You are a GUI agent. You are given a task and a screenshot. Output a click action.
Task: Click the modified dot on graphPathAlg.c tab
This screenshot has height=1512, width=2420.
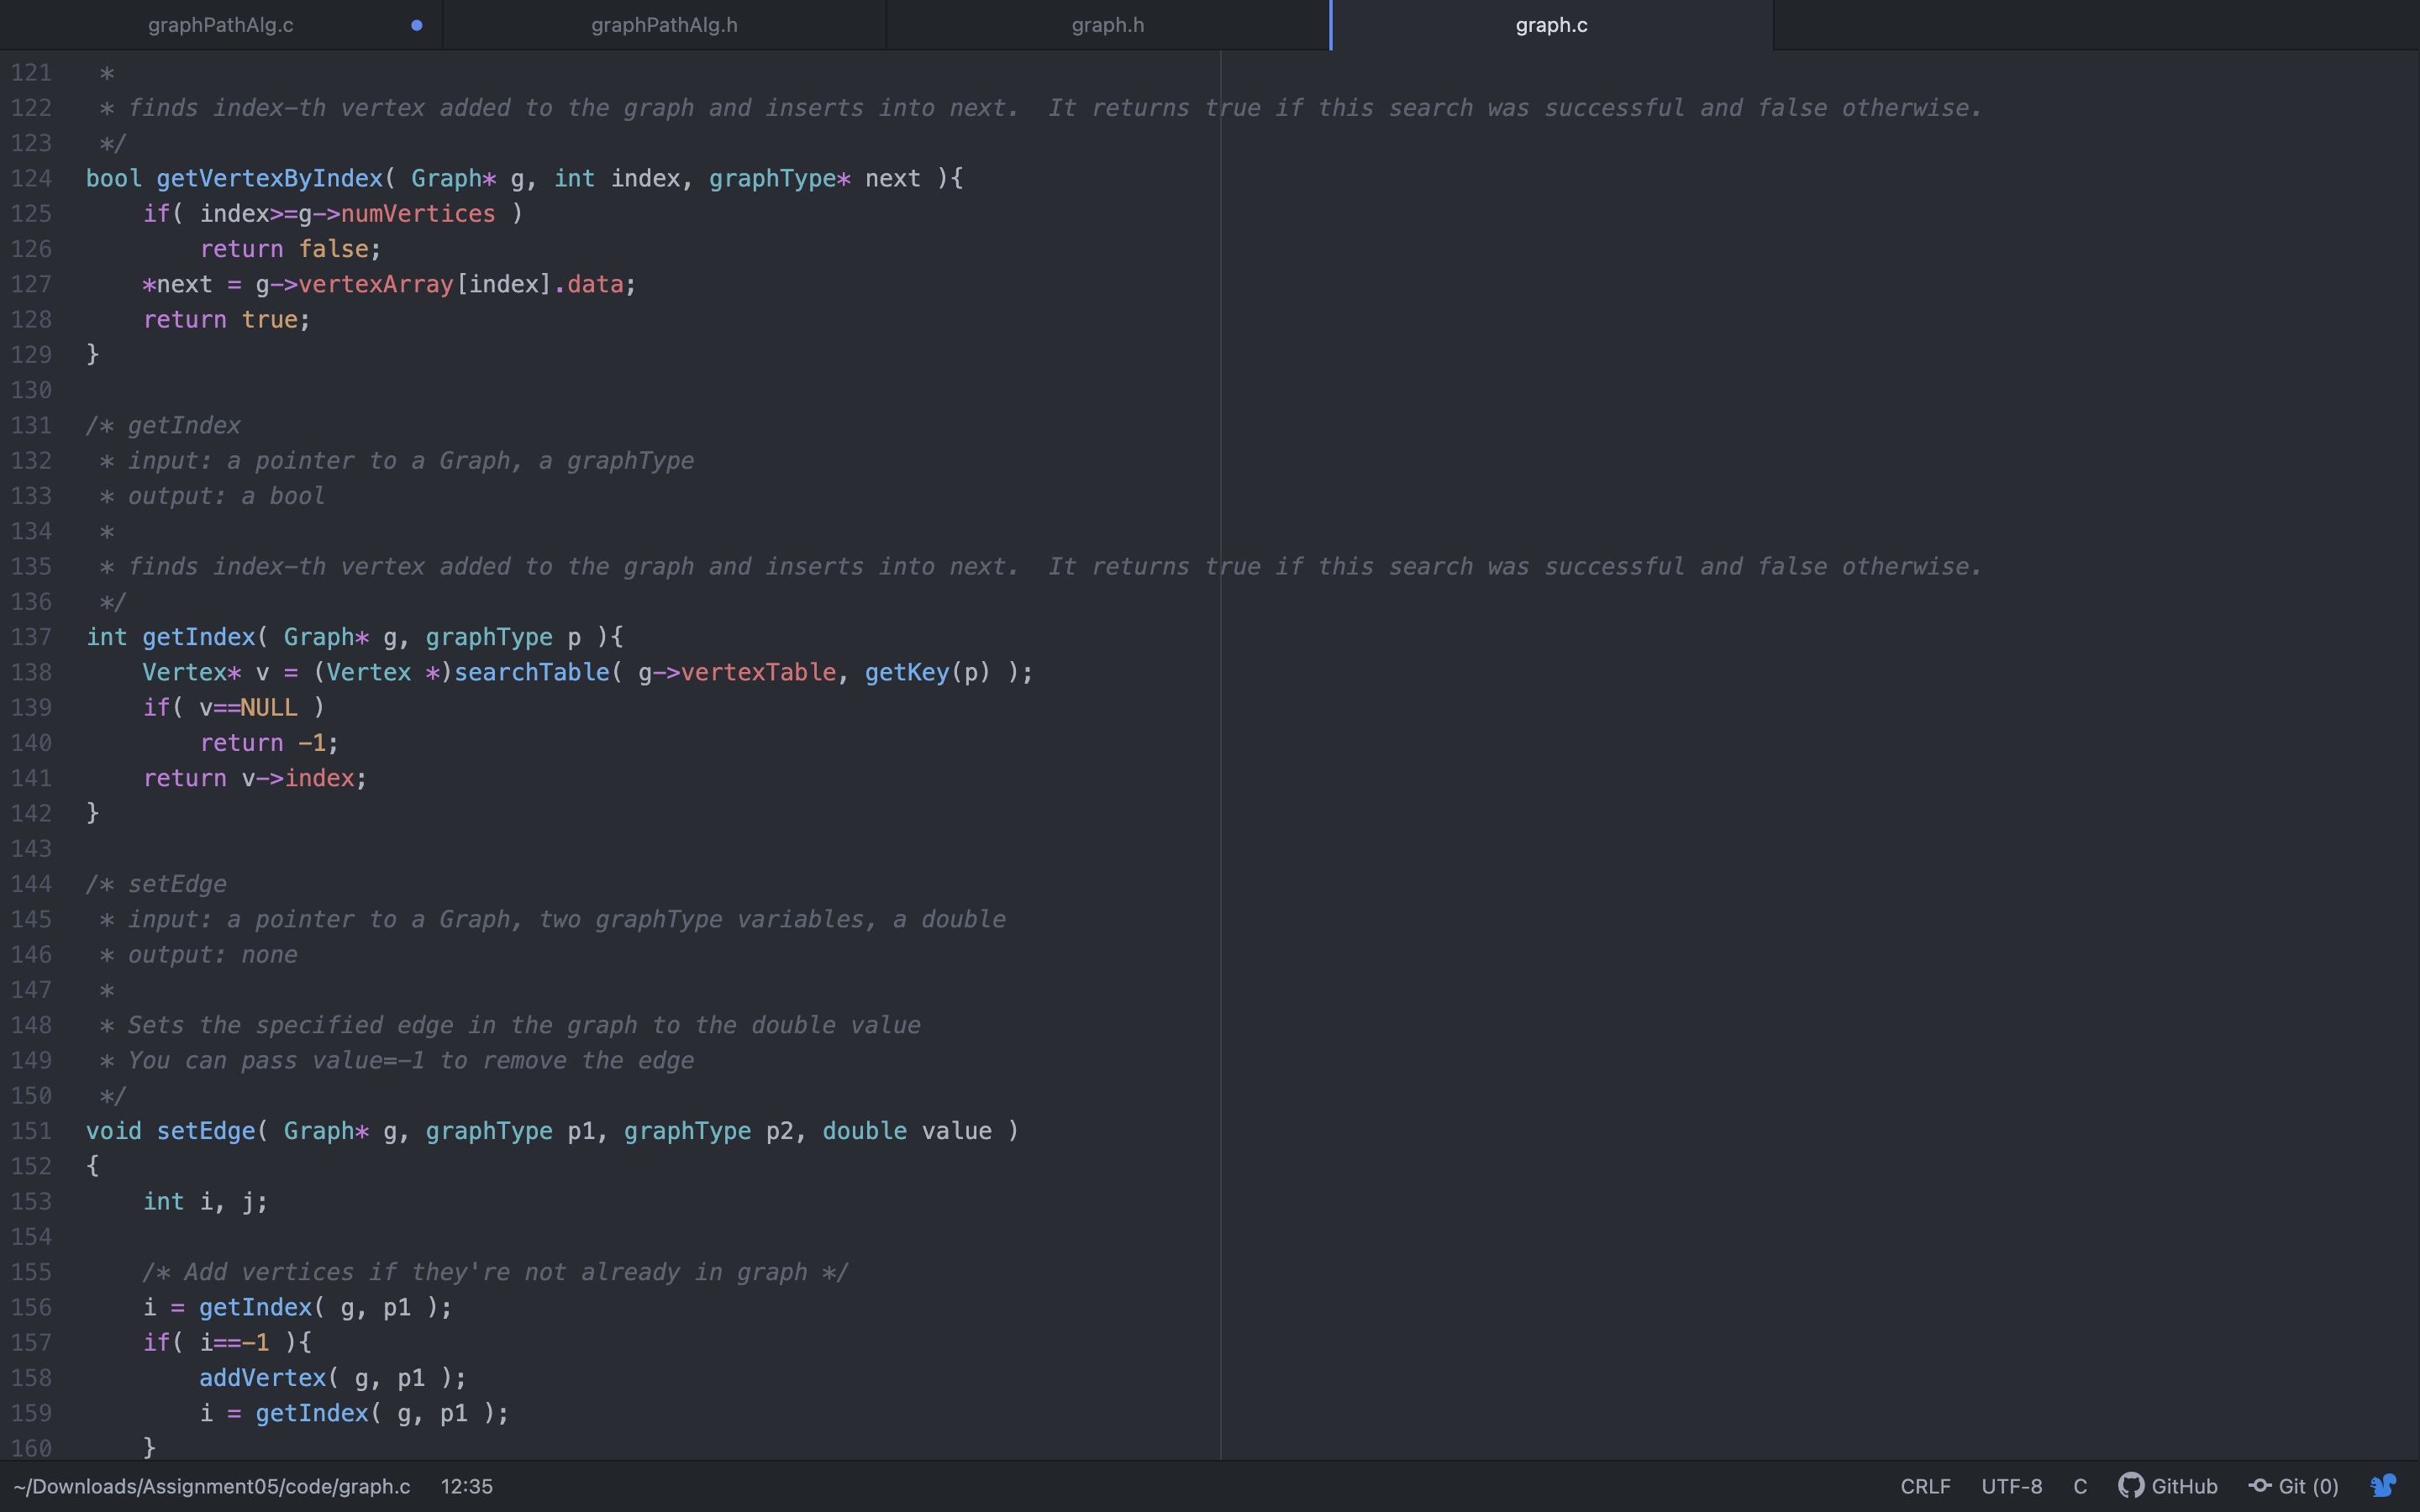click(x=417, y=25)
